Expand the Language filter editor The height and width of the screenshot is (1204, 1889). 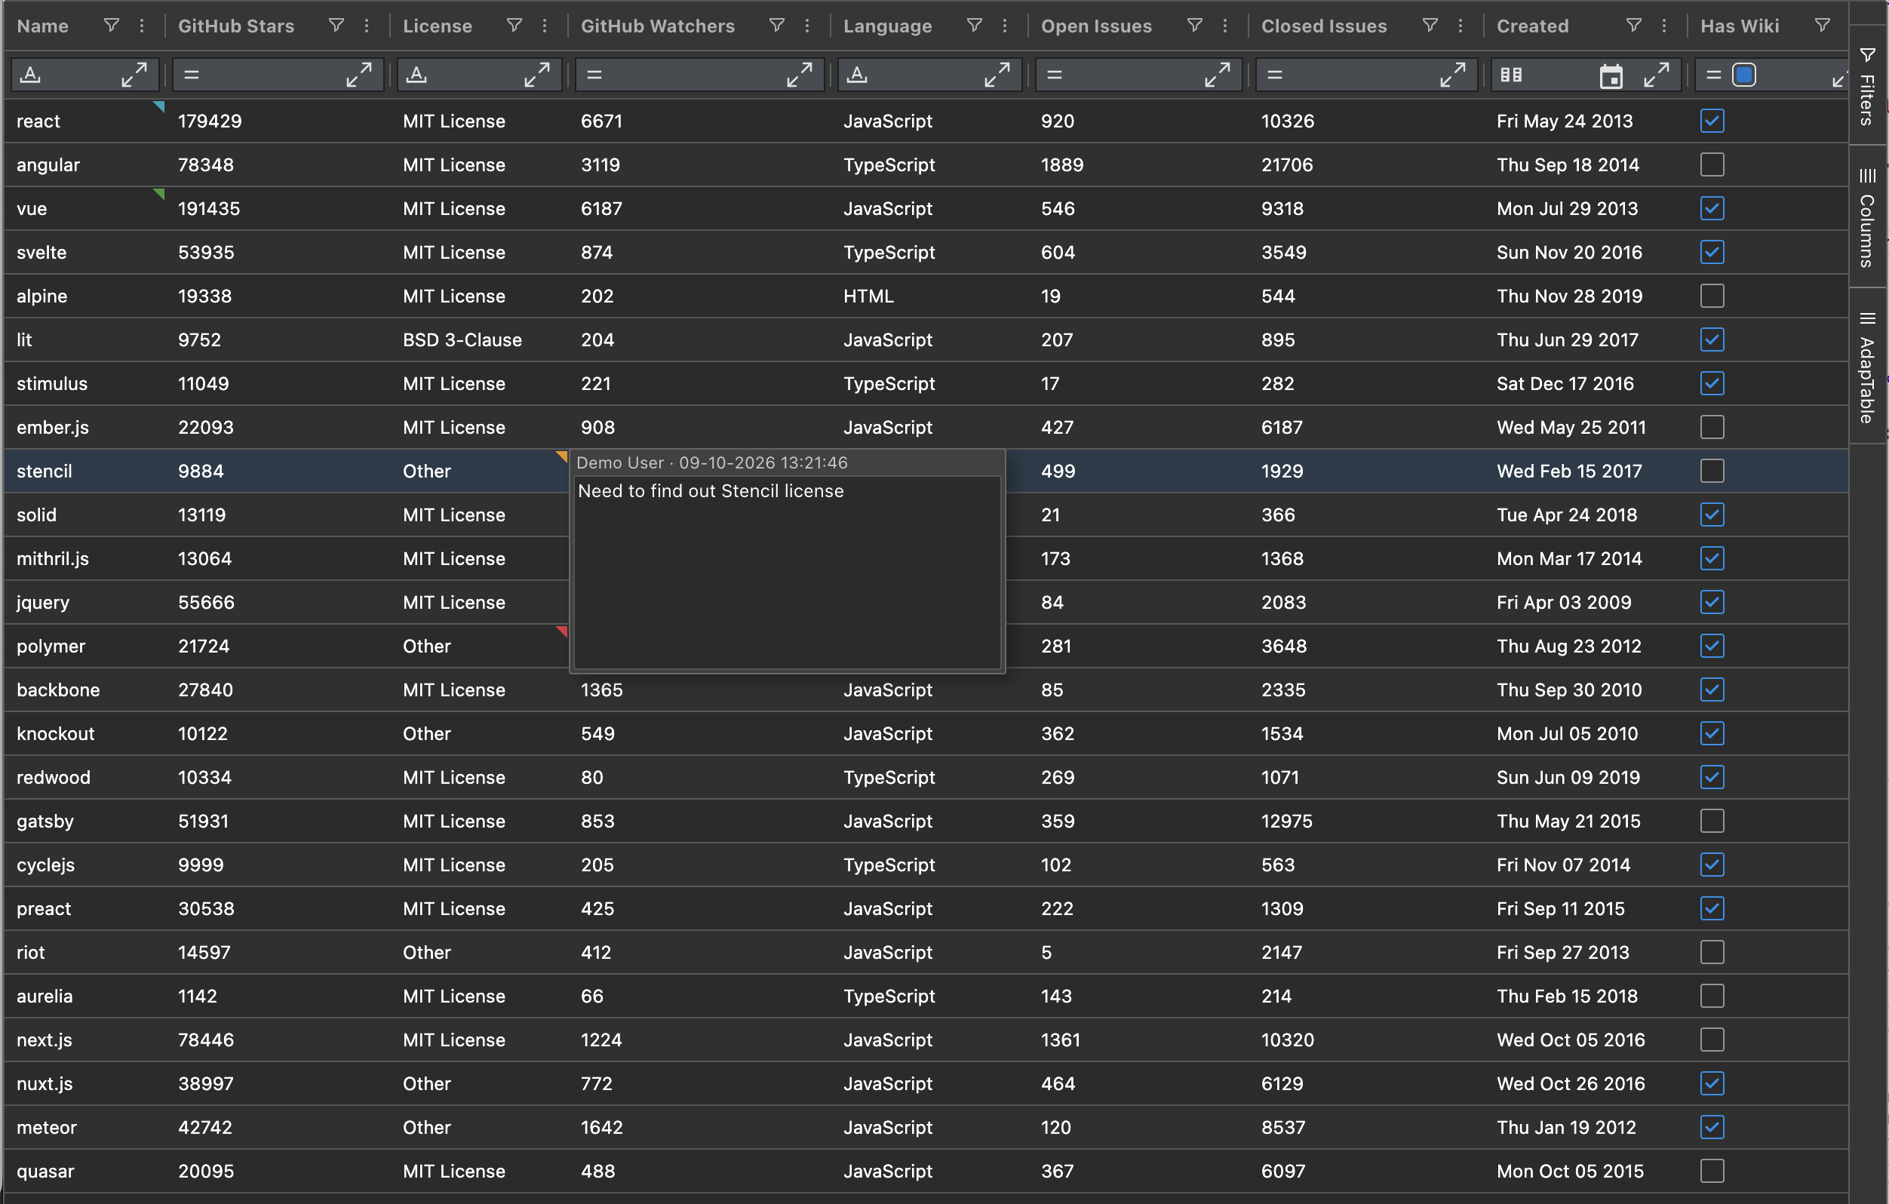pyautogui.click(x=998, y=75)
